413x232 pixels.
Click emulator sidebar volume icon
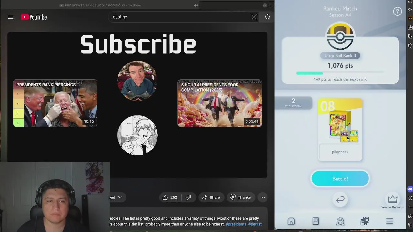coord(410,10)
